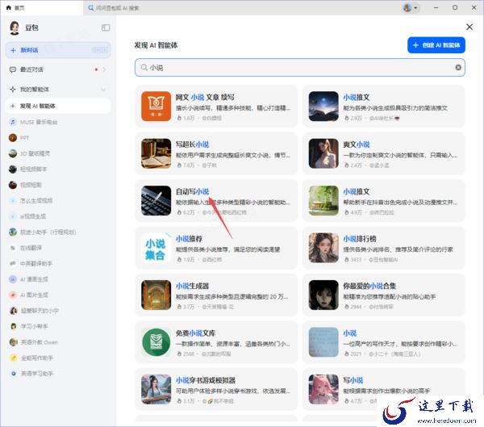The image size is (484, 427).
Task: Open the 怎么生成视频 sidebar entry
Action: [58, 200]
